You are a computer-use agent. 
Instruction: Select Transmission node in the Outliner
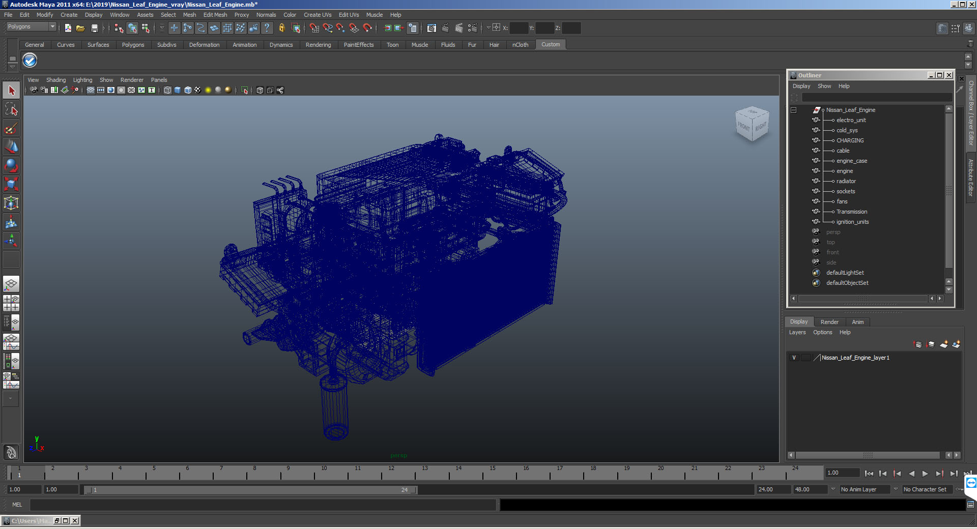click(x=852, y=212)
